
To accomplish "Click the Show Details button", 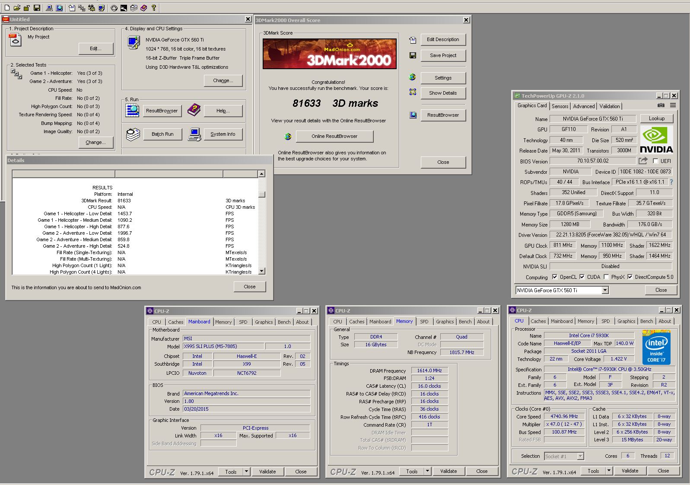I will [443, 93].
